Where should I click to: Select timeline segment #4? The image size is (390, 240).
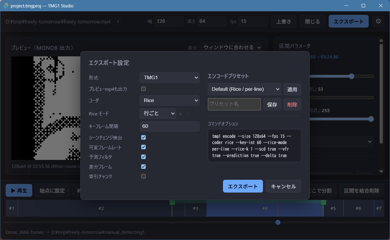point(265,208)
